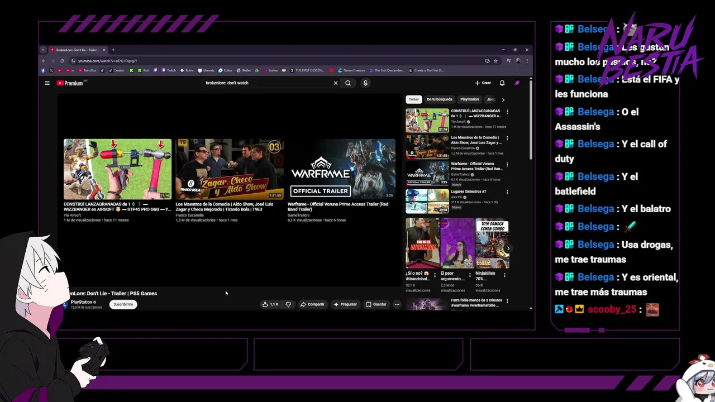Run search with the magnifier icon
Image resolution: width=715 pixels, height=402 pixels.
coord(348,83)
